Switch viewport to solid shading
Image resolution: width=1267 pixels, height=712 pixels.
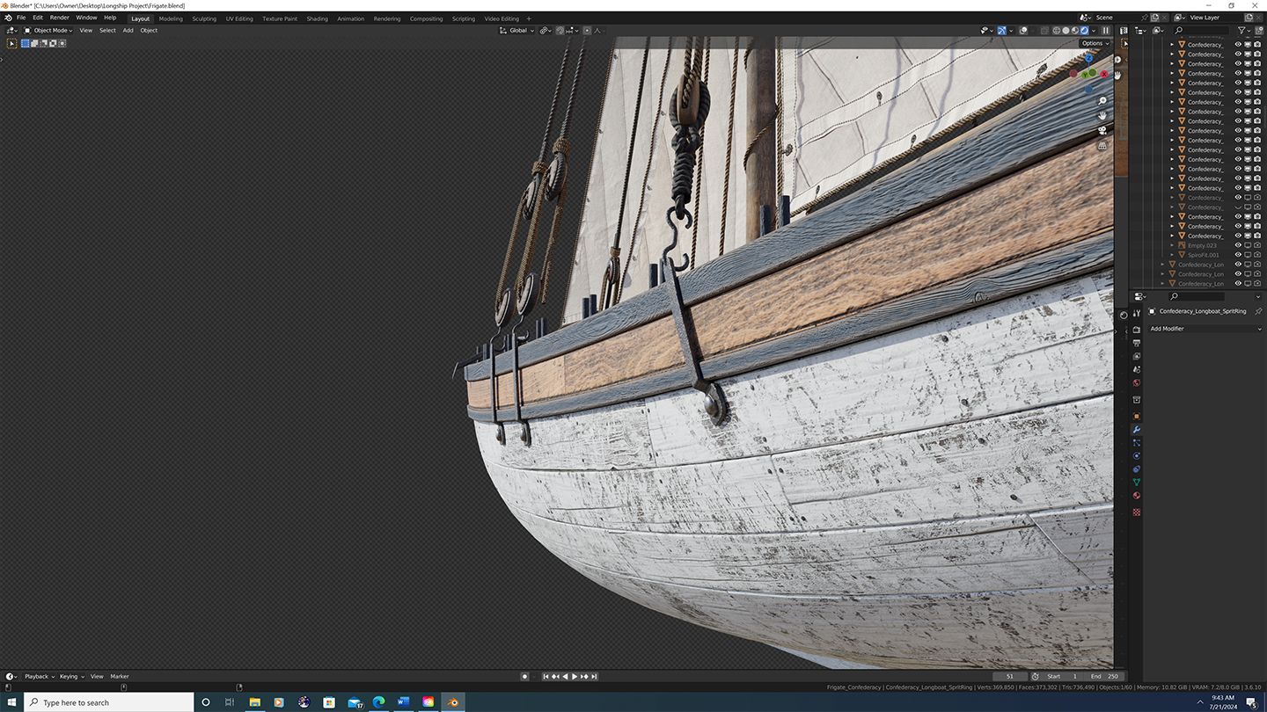[1066, 30]
